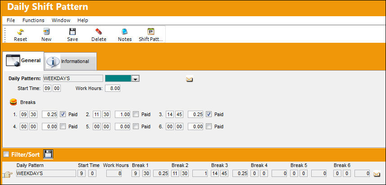
Task: Select the General tab
Action: pyautogui.click(x=23, y=60)
